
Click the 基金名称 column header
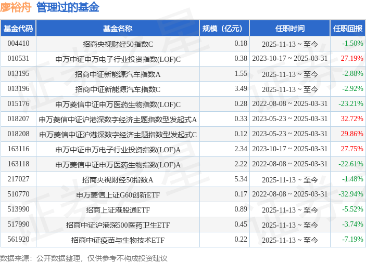click(118, 29)
